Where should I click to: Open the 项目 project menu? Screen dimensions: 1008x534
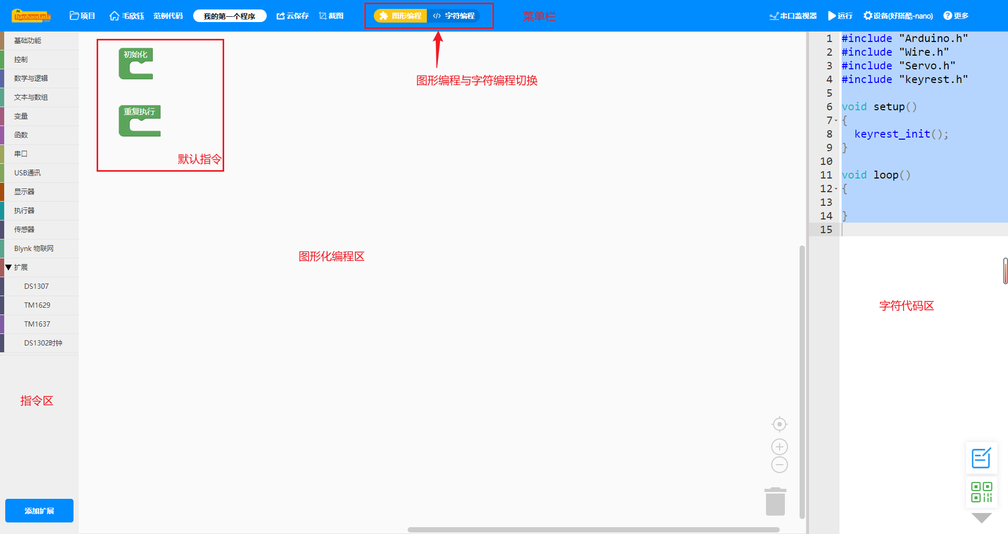pyautogui.click(x=82, y=16)
